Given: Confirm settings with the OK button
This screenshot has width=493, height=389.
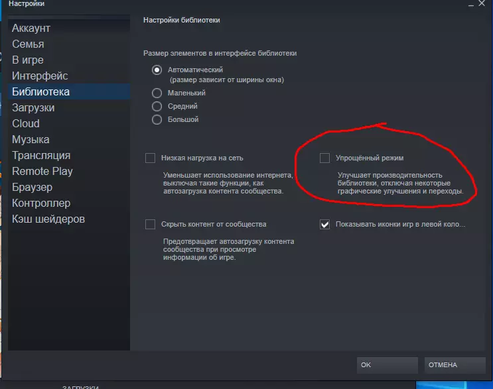Looking at the screenshot, I should (387, 365).
